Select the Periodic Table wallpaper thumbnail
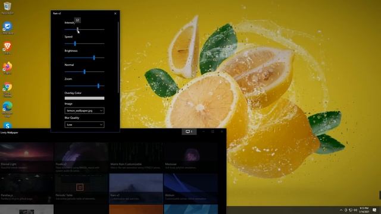The height and width of the screenshot is (214, 381). 82,188
